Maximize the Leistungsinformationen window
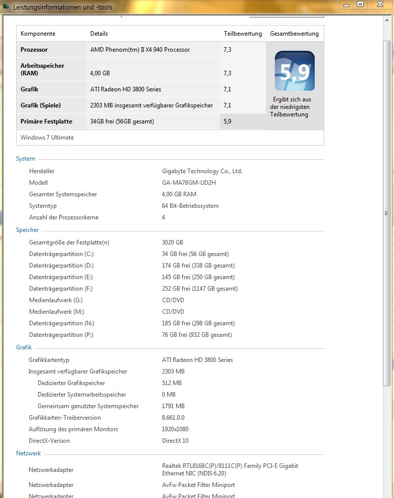This screenshot has width=394, height=498. tap(360, 5)
